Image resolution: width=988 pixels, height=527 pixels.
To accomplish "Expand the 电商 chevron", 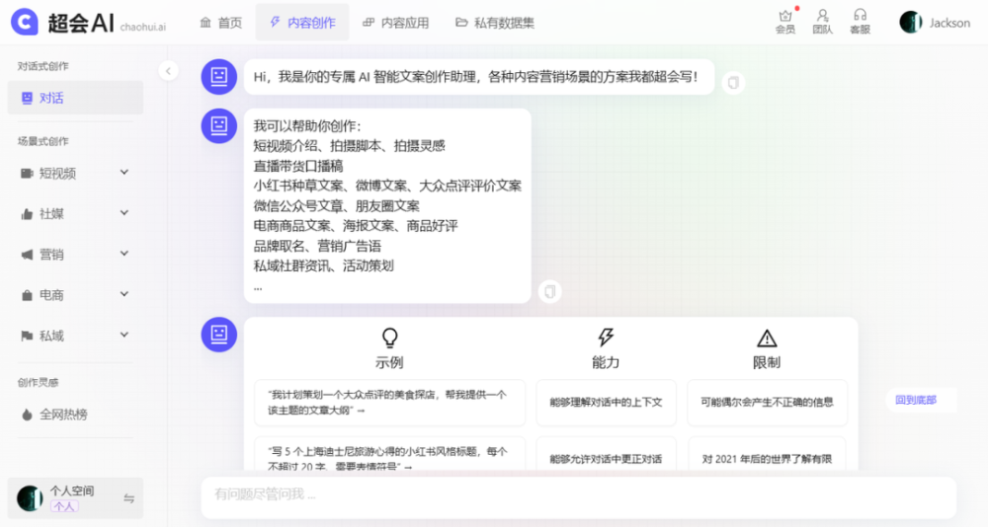I will click(124, 294).
